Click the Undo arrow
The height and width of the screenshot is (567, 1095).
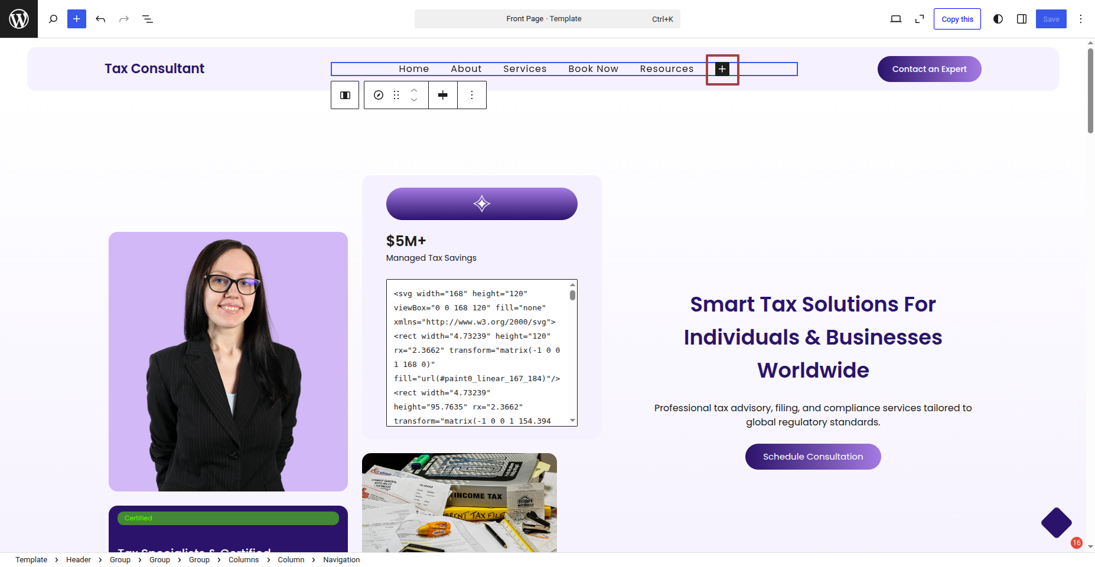pos(100,19)
